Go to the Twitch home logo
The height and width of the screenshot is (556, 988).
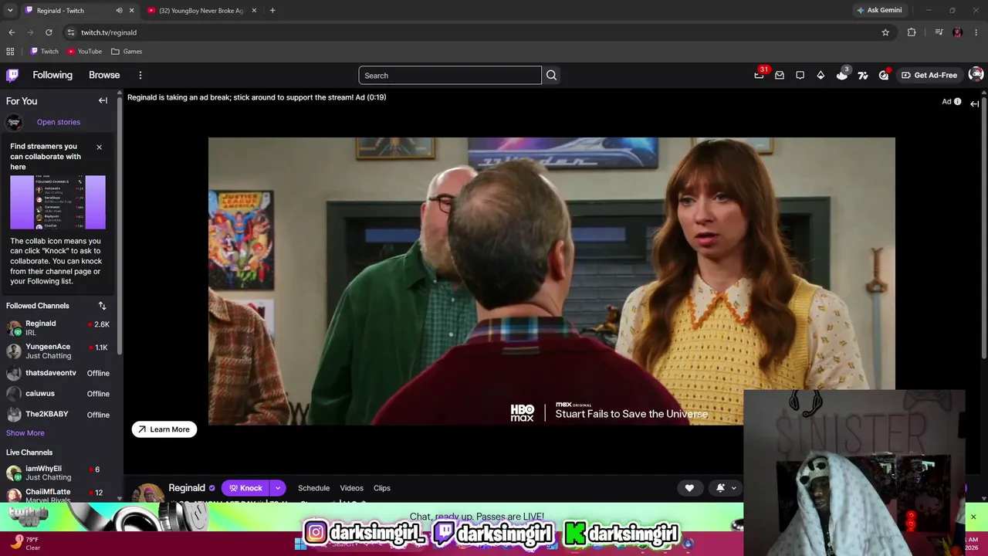click(x=12, y=75)
